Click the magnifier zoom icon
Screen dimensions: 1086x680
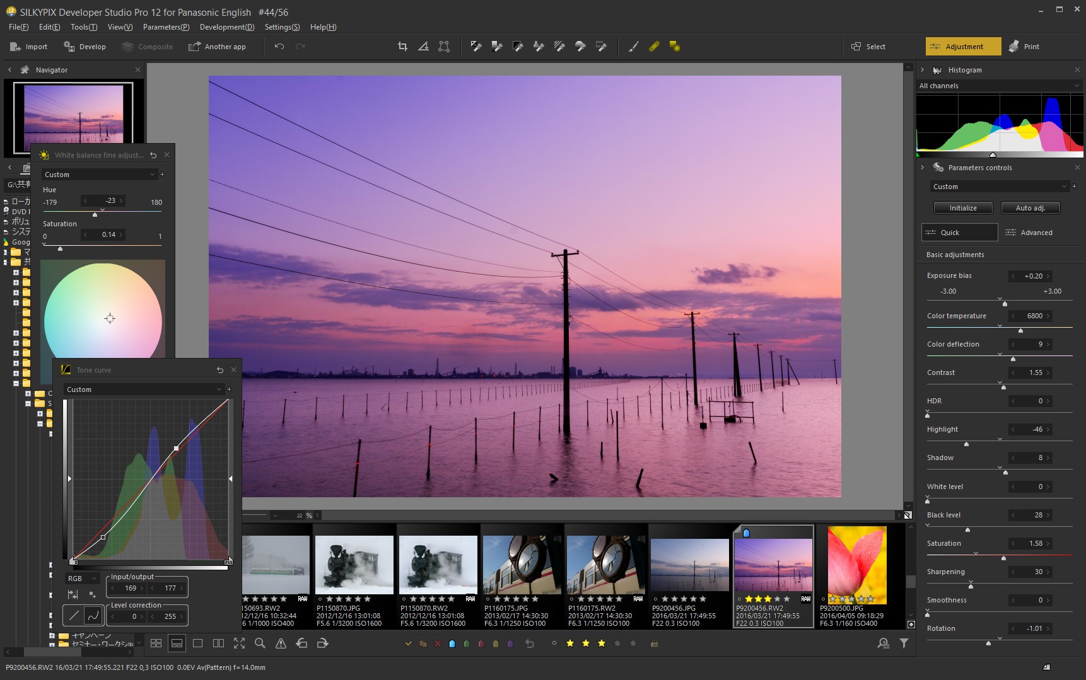(260, 643)
